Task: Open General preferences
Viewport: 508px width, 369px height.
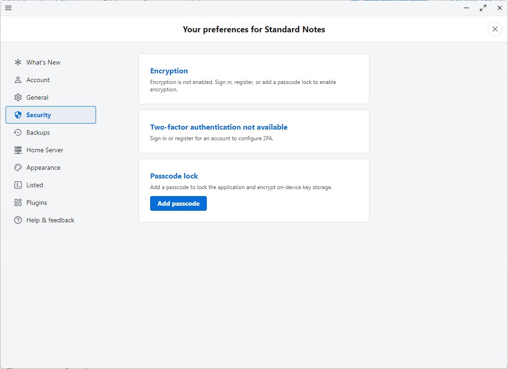Action: click(51, 97)
